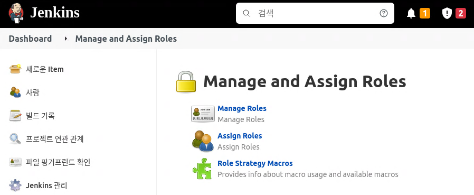Open the Manage Roles link
Image resolution: width=474 pixels, height=195 pixels.
pos(242,108)
